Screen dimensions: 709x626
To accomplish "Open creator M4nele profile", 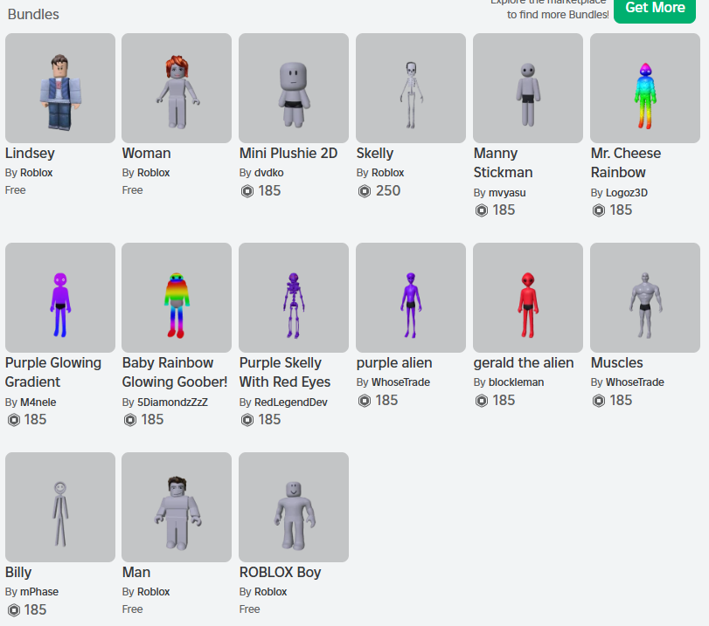I will pyautogui.click(x=38, y=402).
